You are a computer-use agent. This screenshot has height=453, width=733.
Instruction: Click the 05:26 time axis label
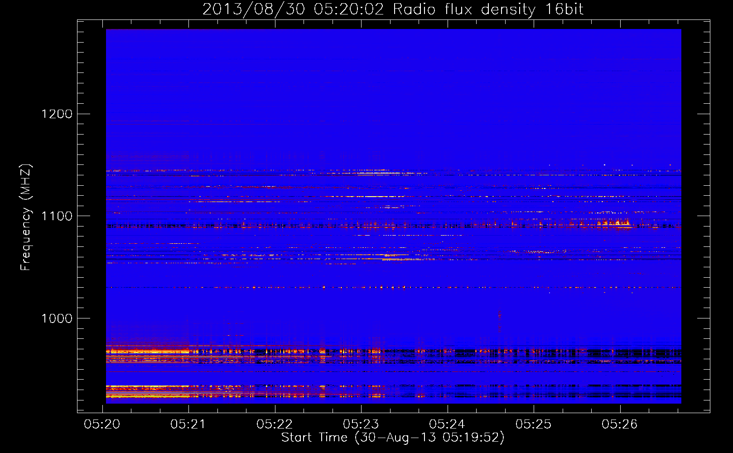[620, 424]
